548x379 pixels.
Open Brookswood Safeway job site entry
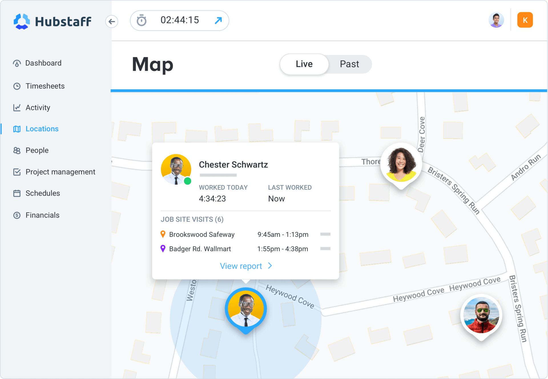click(202, 234)
